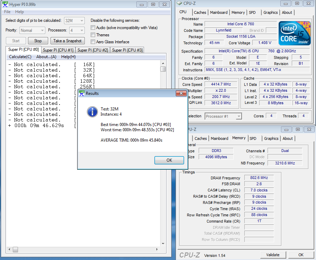316x260 pixels.
Task: Click Take a Snapshot button
Action: tap(67, 41)
